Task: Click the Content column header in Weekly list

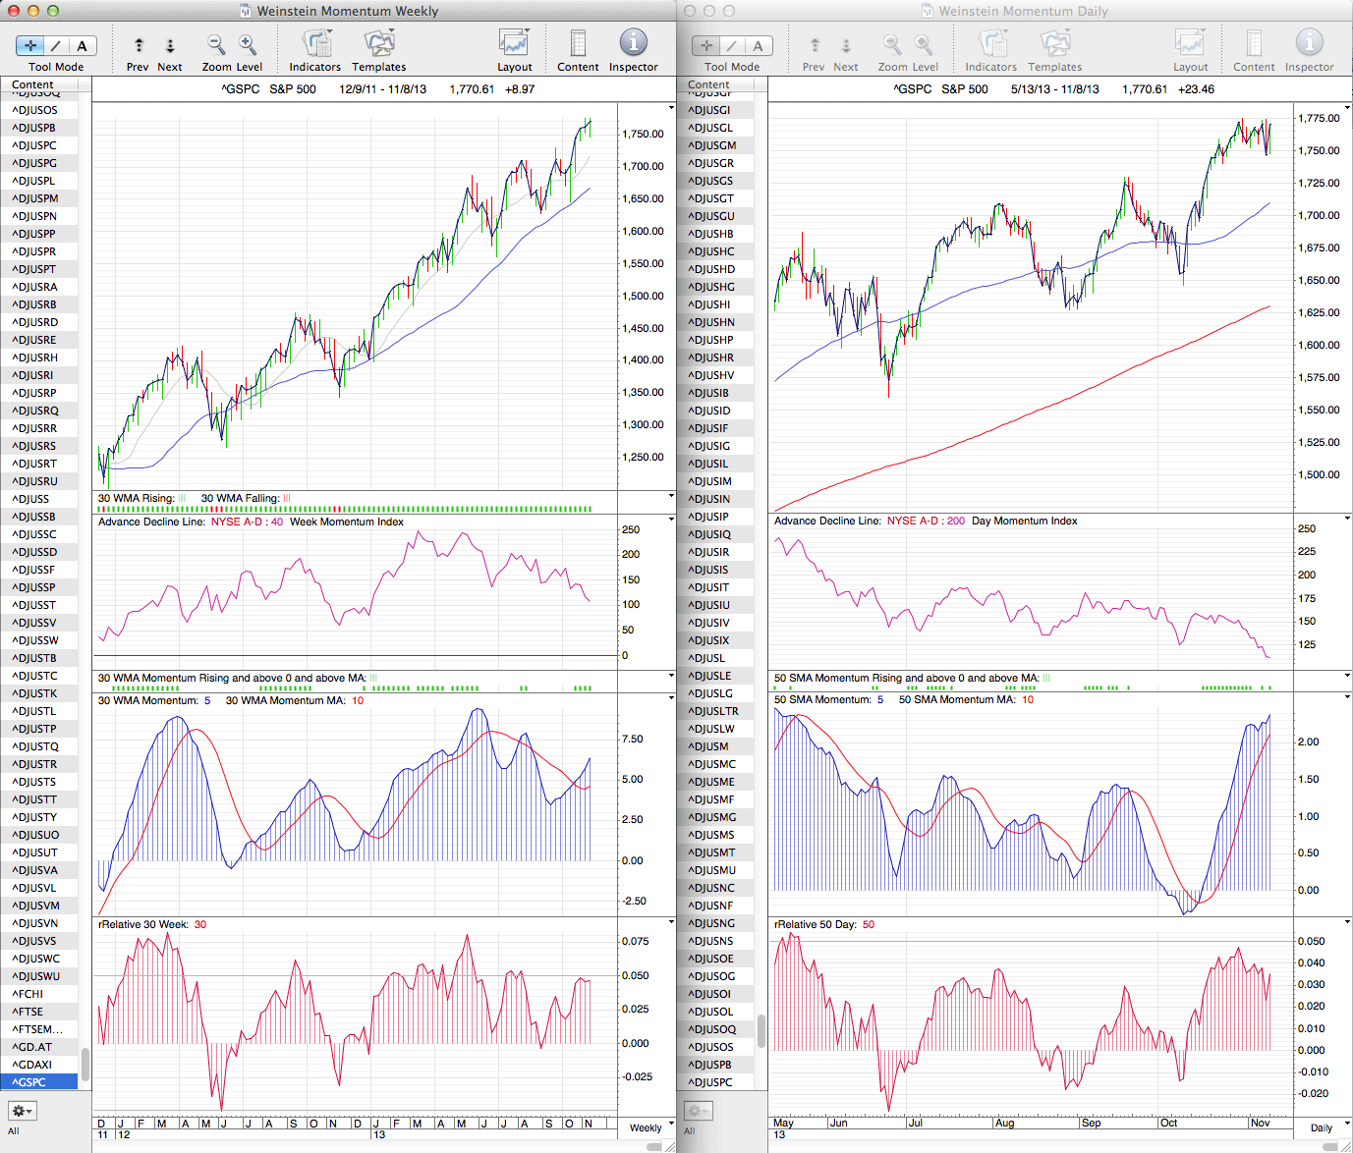Action: click(34, 84)
